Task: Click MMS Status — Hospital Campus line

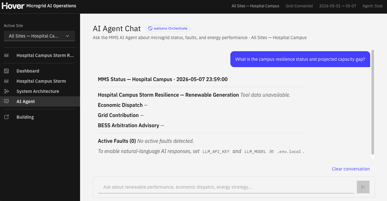Action: point(163,79)
